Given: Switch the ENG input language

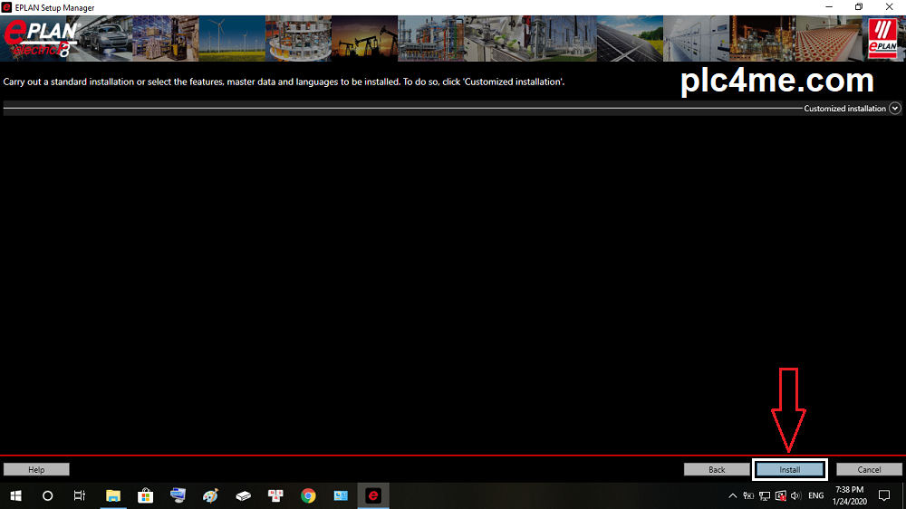Looking at the screenshot, I should (x=816, y=495).
